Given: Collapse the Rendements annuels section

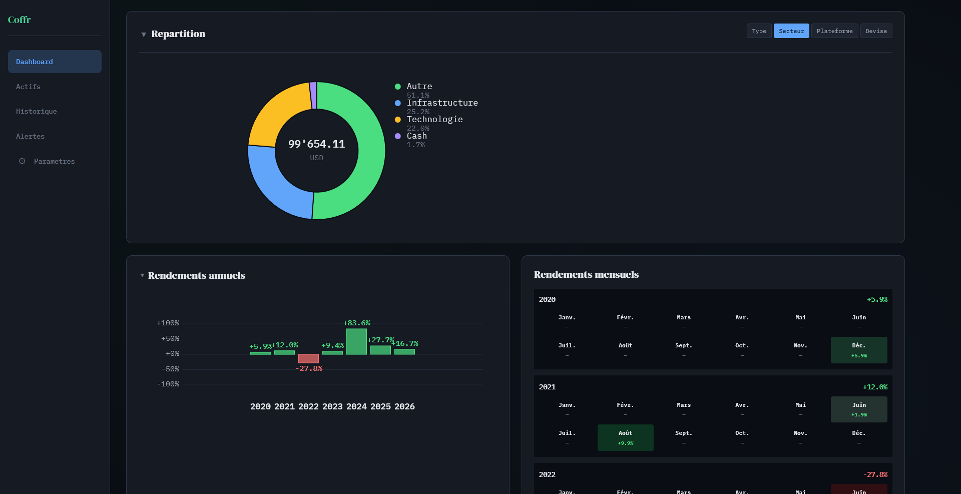Looking at the screenshot, I should point(143,275).
